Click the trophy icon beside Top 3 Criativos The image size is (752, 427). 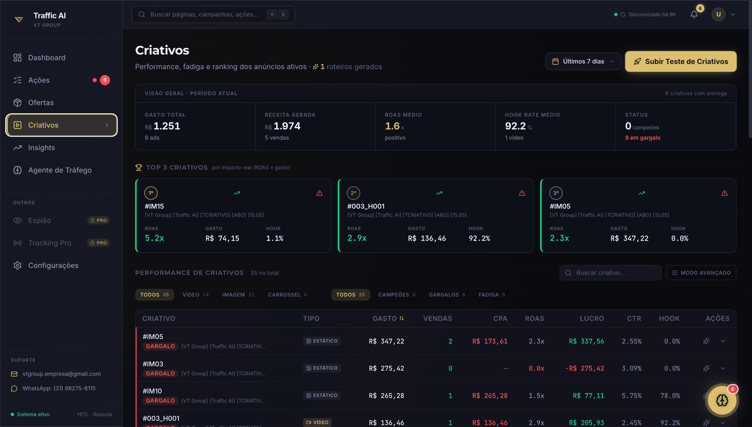coord(139,167)
